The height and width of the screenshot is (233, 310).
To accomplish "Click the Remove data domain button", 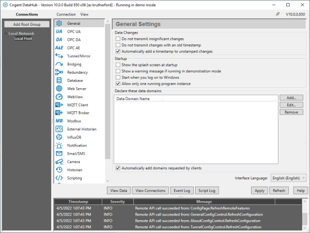I will [x=291, y=112].
